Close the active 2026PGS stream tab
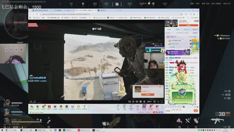Screen dimensions: 234x132 (x=95, y=10)
